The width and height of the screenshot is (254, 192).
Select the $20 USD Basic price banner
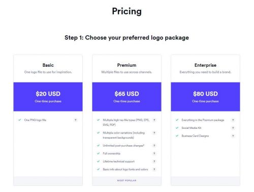pos(48,97)
